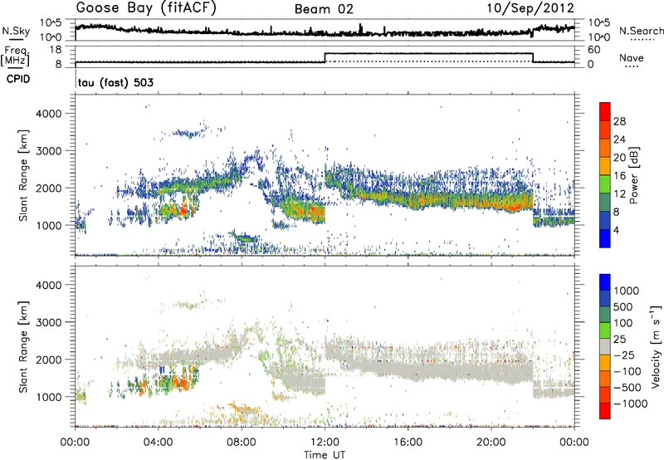Select the 'Beam 02' label
The image size is (664, 460).
[324, 9]
